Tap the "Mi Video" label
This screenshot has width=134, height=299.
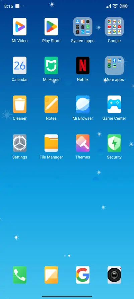(20, 41)
